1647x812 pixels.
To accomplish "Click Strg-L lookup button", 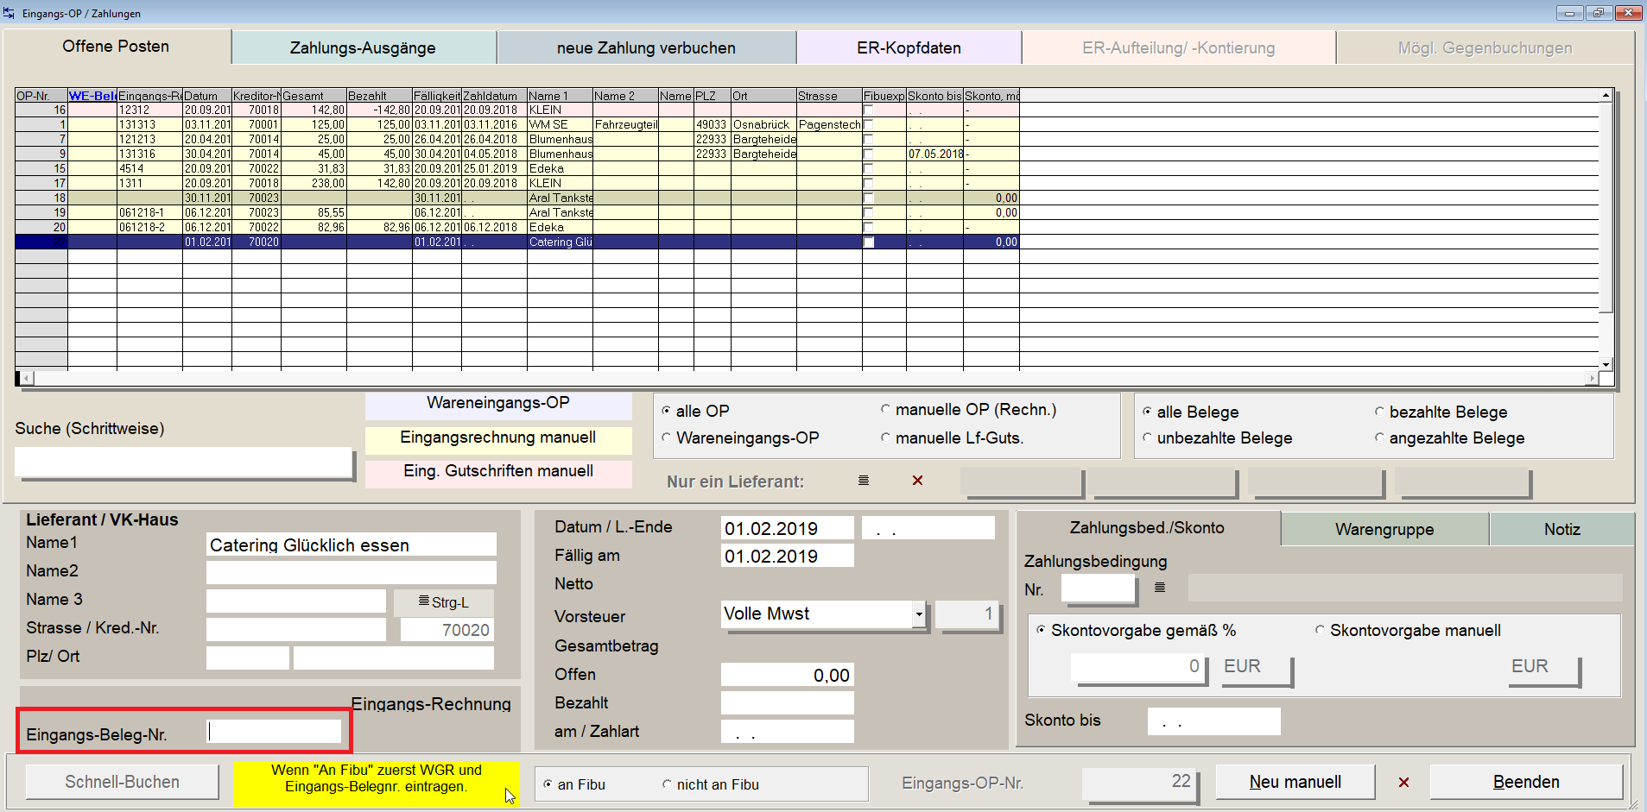I will [x=444, y=602].
